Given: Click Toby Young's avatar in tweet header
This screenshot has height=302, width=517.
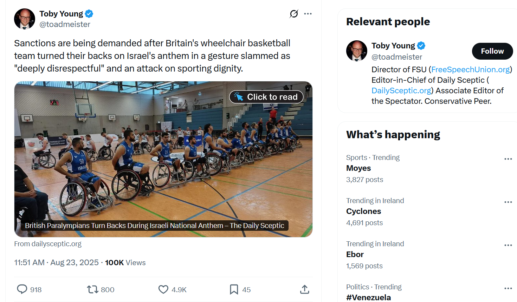Looking at the screenshot, I should pos(25,19).
